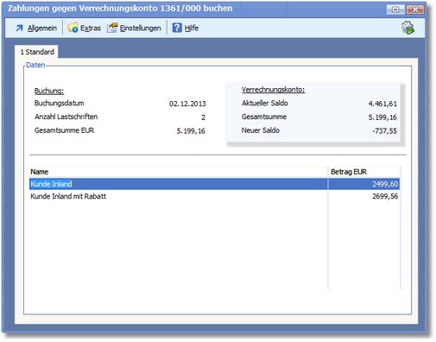Viewport: 436px width, 342px height.
Task: Click the 2499,60 amount cell
Action: pyautogui.click(x=364, y=184)
